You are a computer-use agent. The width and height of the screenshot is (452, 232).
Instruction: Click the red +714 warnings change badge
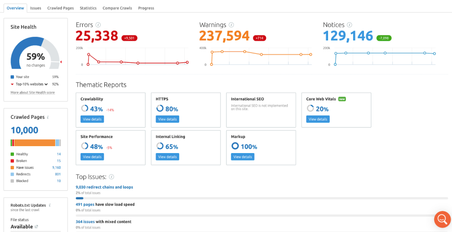260,38
